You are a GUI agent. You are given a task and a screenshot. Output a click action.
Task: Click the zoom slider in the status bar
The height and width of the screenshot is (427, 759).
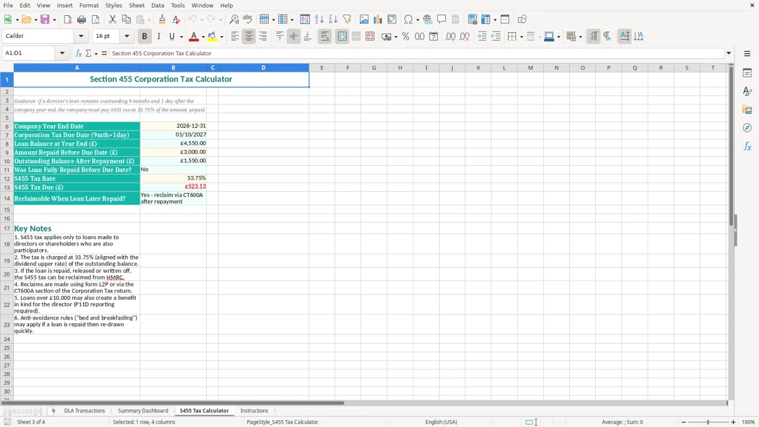click(x=708, y=422)
